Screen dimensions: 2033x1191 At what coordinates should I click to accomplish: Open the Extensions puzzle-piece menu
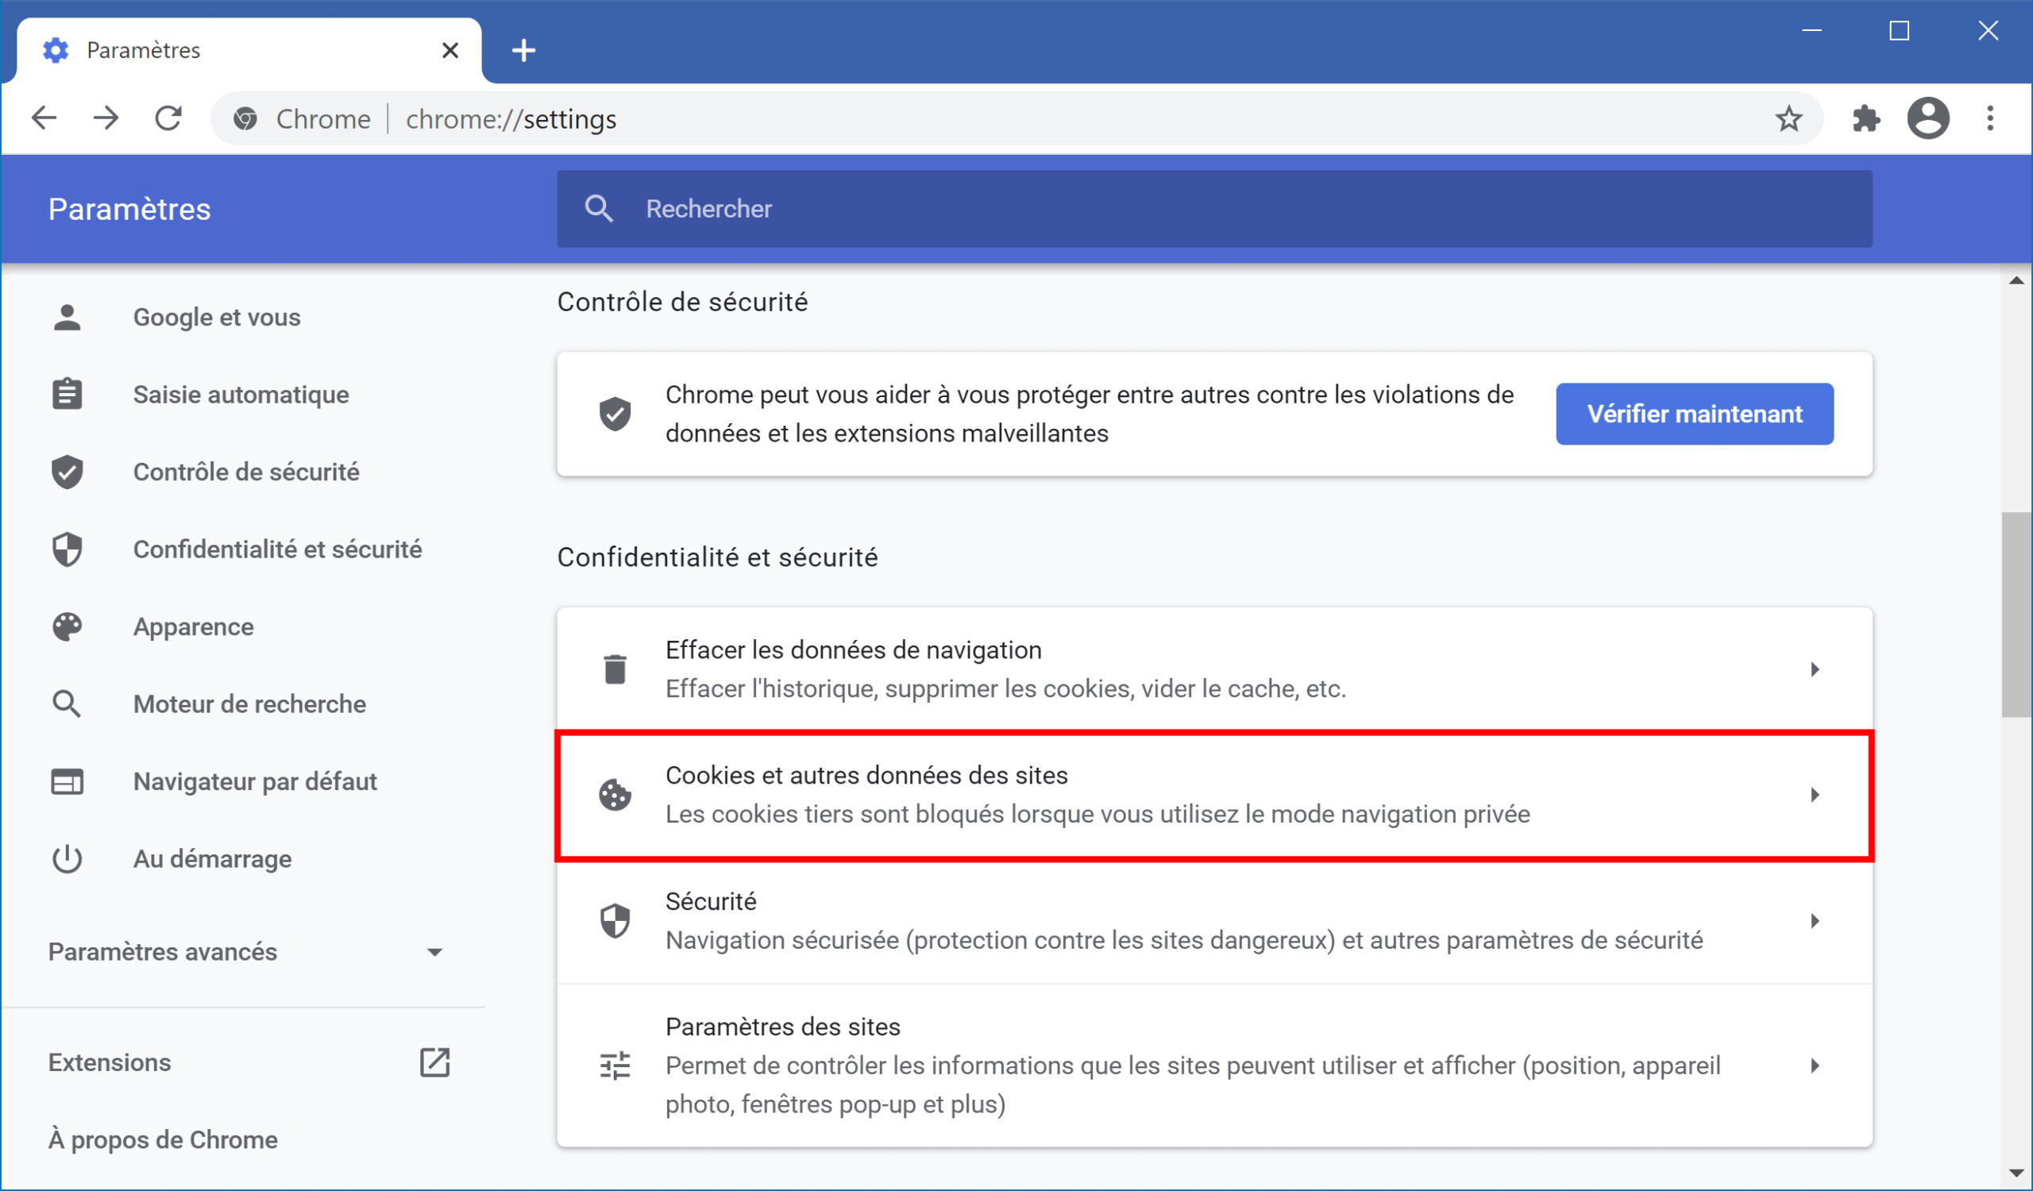coord(1866,118)
